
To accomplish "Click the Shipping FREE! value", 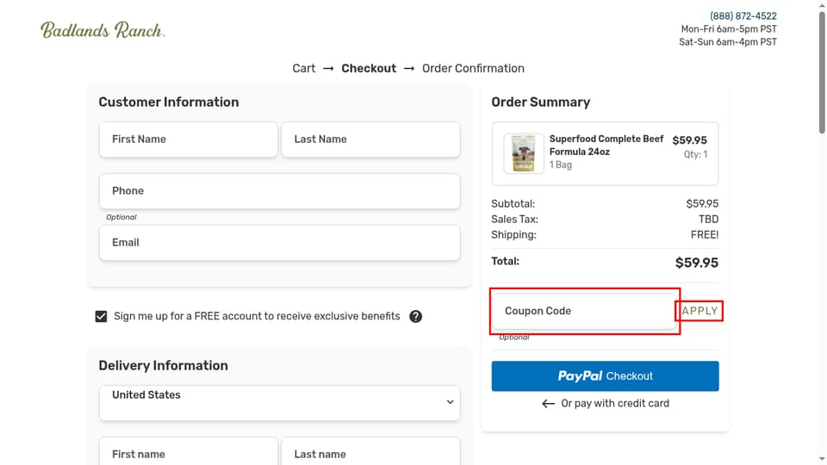I will (x=705, y=235).
